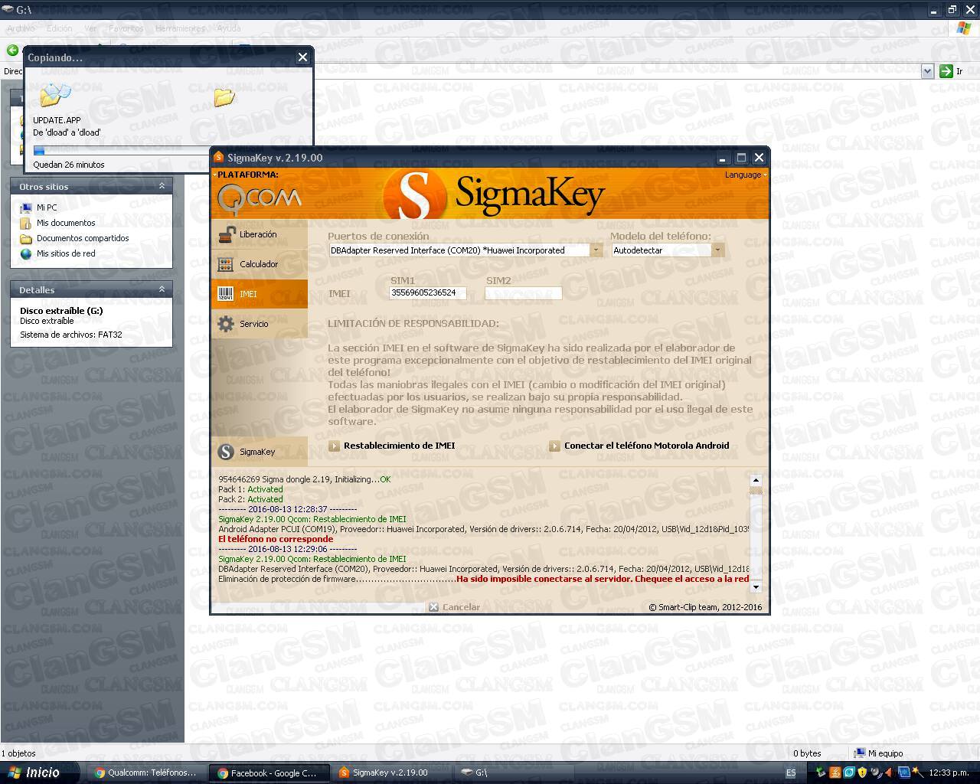Click Conectar el teléfono Motorola Android

646,446
